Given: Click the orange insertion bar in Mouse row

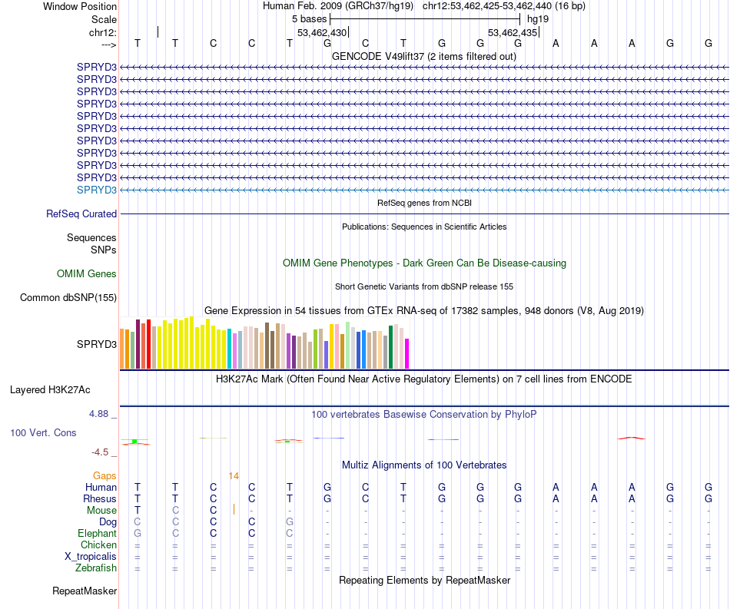Looking at the screenshot, I should (234, 509).
